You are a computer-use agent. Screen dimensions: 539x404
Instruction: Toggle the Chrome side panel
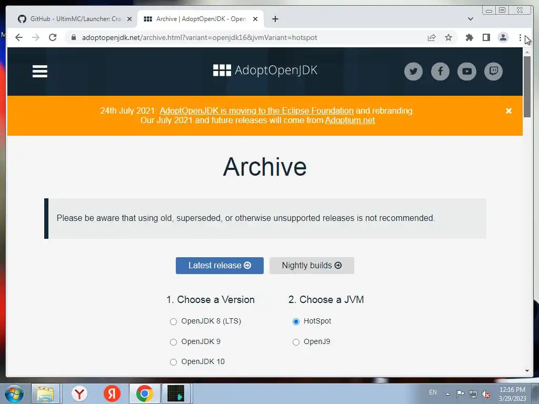click(486, 37)
